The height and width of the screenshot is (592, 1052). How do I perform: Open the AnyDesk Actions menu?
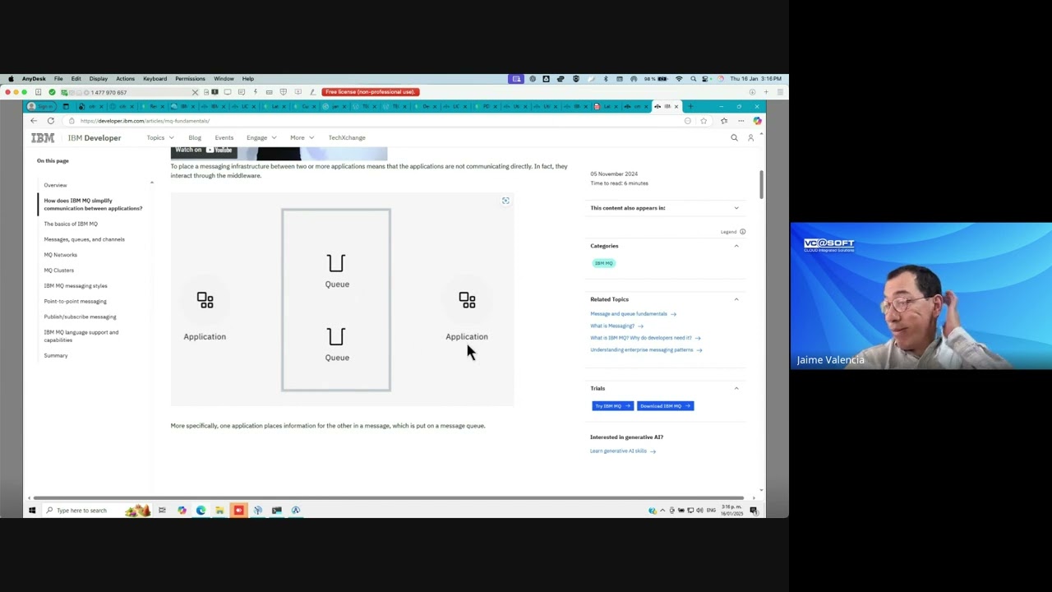point(125,79)
